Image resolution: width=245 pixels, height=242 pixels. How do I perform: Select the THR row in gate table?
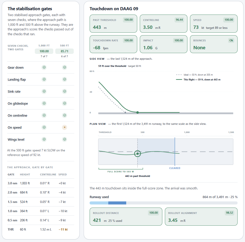[41, 229]
